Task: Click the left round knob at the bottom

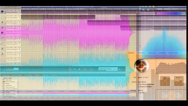Action: (x=164, y=95)
